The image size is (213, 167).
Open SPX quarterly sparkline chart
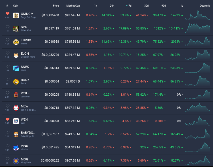[x=198, y=28]
